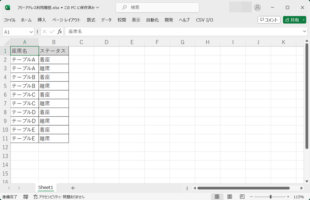
Task: Click the コメント button
Action: pos(269,20)
